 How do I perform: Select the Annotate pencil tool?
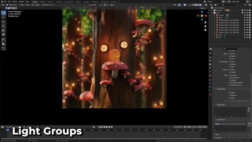(x=4, y=39)
